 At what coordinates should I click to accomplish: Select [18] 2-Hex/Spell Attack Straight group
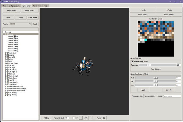[16, 88]
